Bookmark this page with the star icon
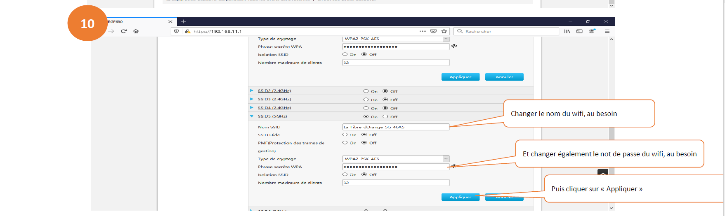Image resolution: width=725 pixels, height=216 pixels. (x=444, y=31)
